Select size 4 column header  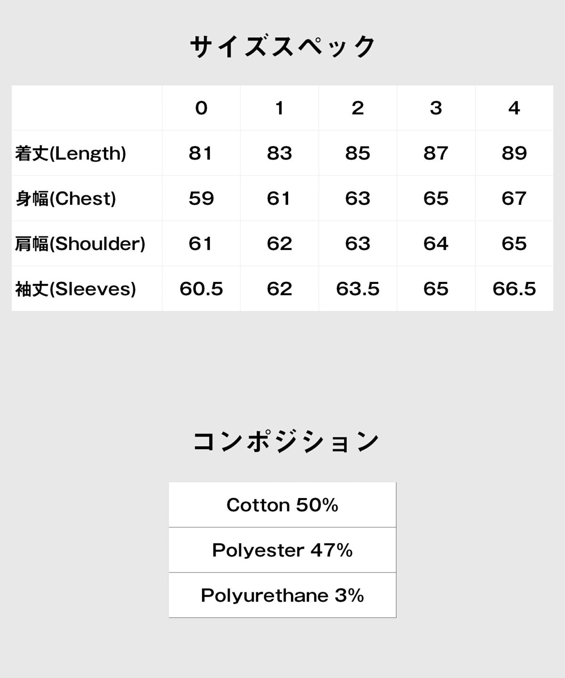coord(514,108)
